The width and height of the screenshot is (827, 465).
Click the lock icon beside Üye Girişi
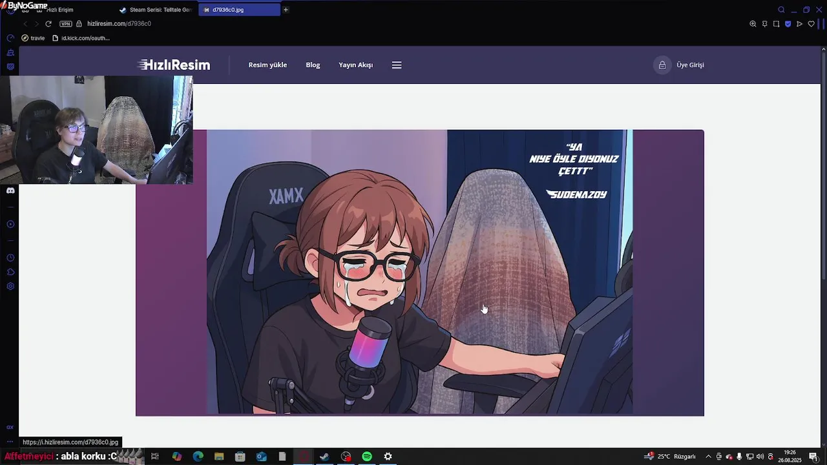[x=662, y=65]
